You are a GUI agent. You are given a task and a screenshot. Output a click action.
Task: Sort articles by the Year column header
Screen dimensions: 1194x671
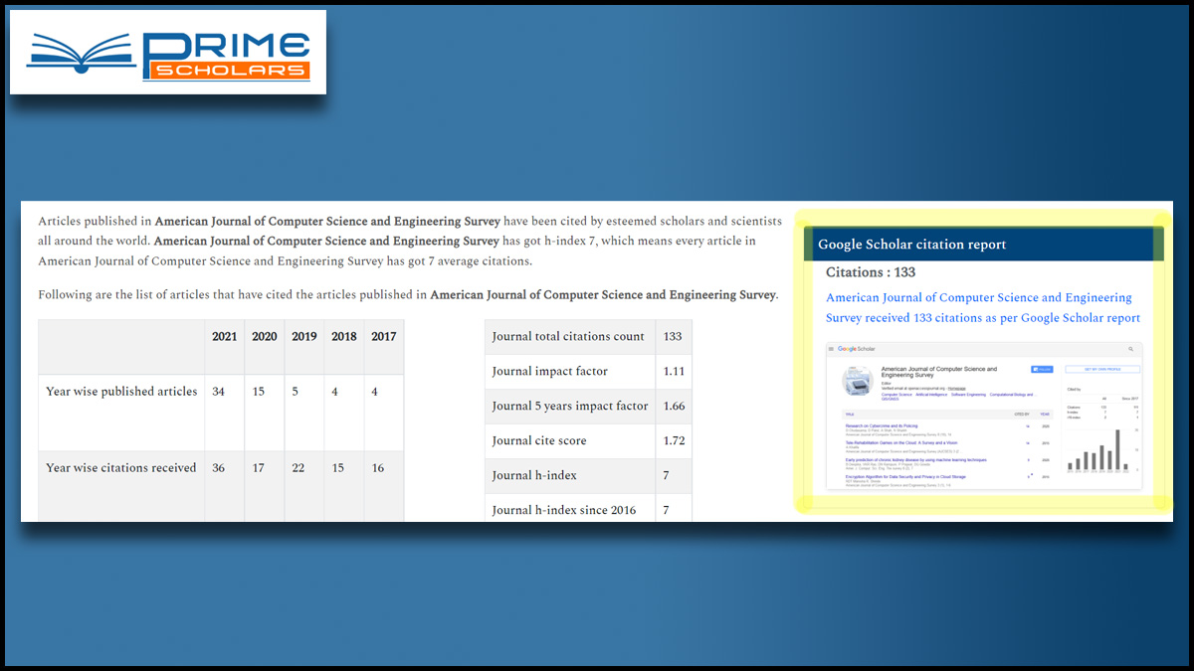click(x=1044, y=414)
